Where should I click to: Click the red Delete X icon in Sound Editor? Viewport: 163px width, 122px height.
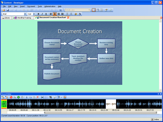pyautogui.click(x=38, y=97)
